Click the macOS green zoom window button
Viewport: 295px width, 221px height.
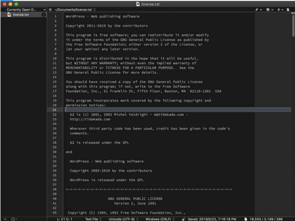16,4
